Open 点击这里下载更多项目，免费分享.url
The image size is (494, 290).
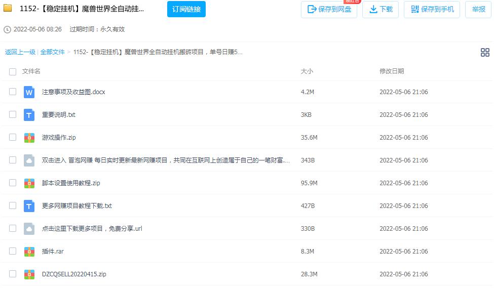pyautogui.click(x=92, y=229)
